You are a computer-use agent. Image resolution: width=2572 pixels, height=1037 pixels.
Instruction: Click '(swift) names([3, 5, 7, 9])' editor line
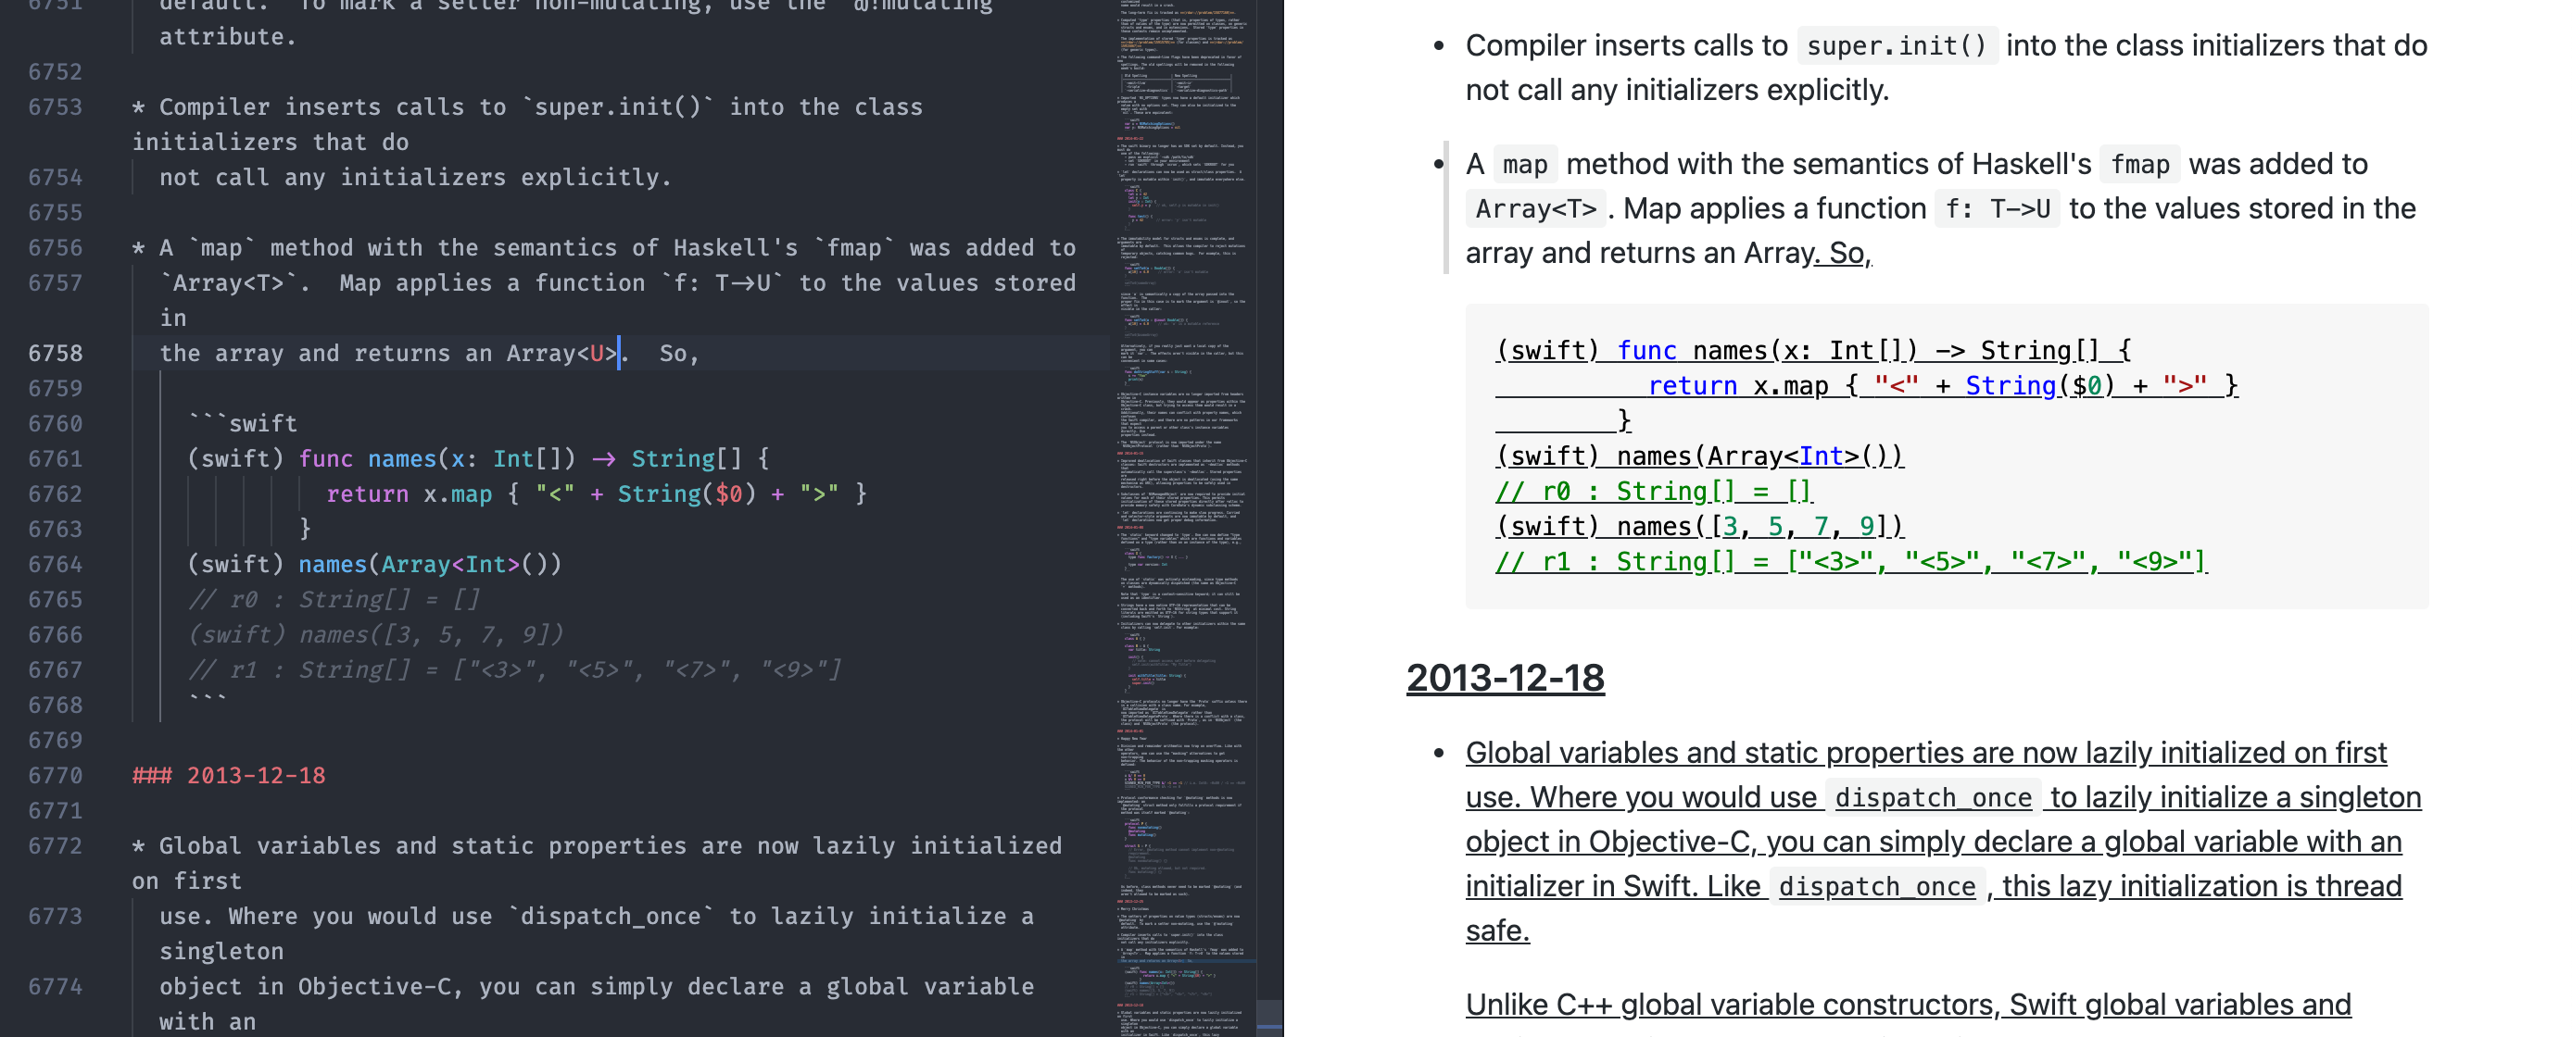pyautogui.click(x=375, y=635)
